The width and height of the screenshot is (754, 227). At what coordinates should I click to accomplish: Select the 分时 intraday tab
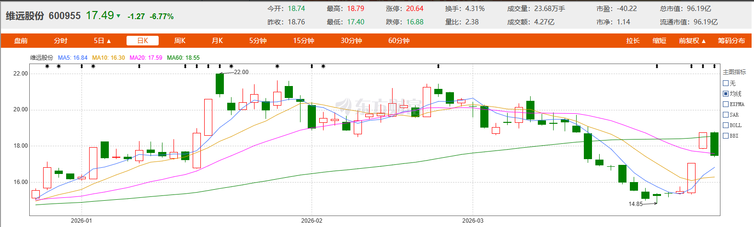click(x=60, y=41)
